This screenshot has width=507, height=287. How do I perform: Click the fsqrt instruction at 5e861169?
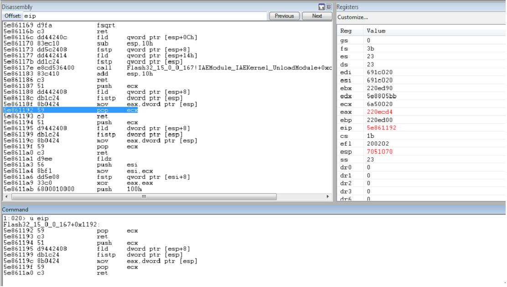(x=59, y=25)
